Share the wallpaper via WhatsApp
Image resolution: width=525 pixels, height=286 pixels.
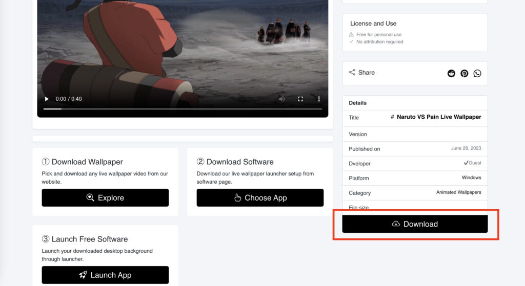coord(477,74)
